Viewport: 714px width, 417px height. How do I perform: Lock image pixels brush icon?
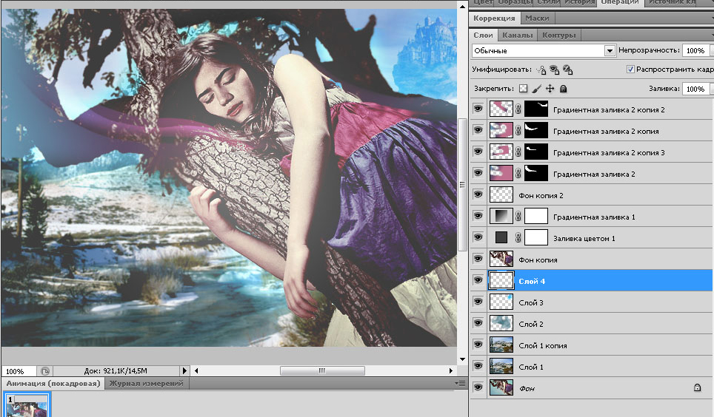point(537,89)
